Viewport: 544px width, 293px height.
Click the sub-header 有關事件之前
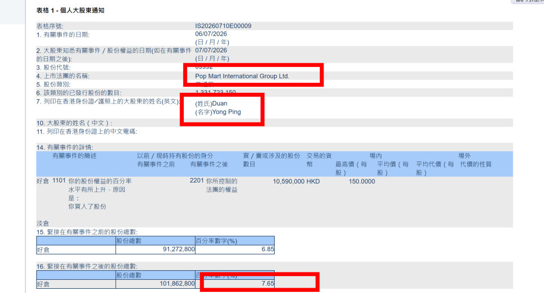coord(156,165)
